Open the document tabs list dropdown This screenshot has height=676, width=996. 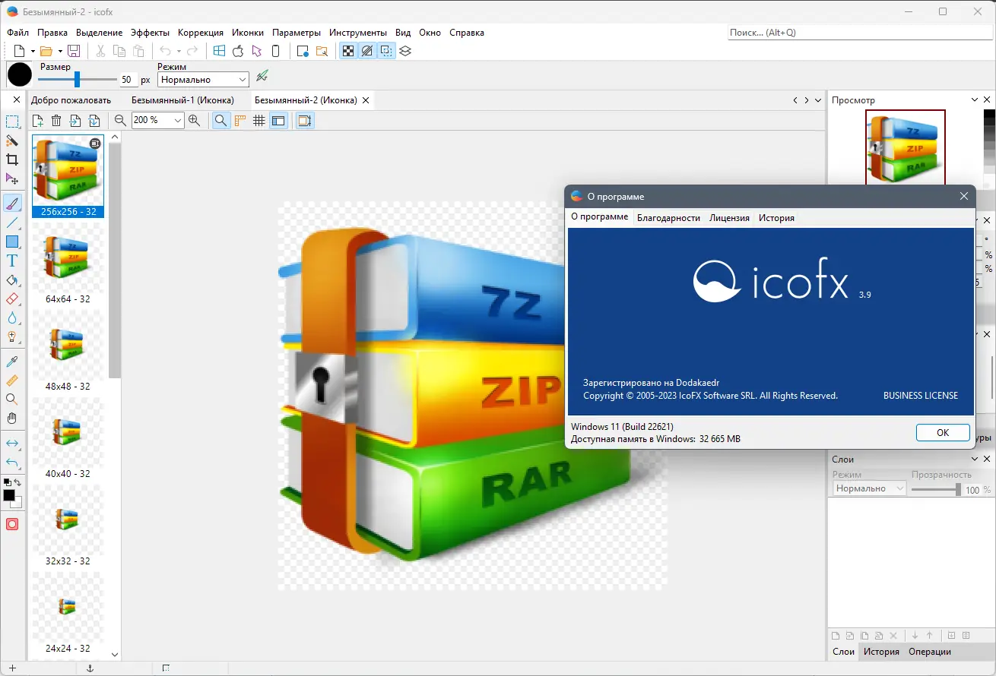[x=818, y=100]
